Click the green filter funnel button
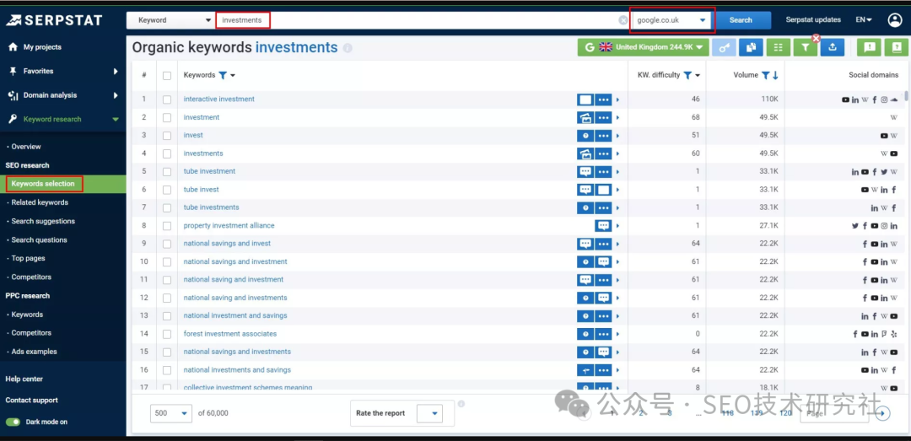 (x=806, y=48)
